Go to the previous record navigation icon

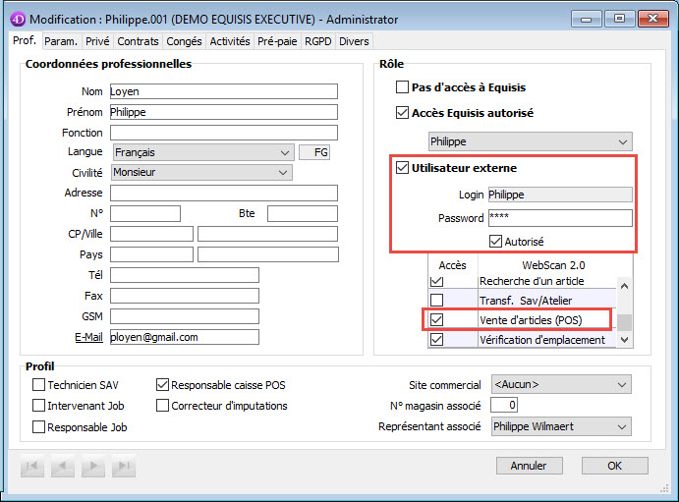click(x=62, y=466)
